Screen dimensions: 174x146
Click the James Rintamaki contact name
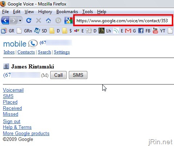click(x=32, y=67)
